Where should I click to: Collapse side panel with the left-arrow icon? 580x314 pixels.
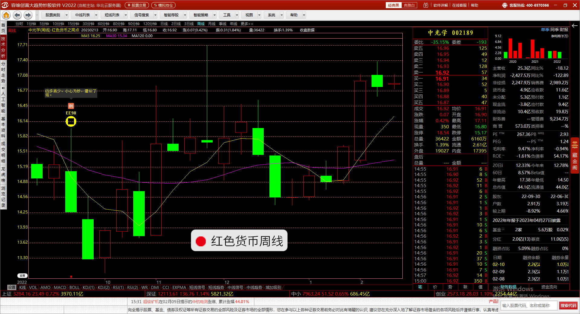point(575,26)
